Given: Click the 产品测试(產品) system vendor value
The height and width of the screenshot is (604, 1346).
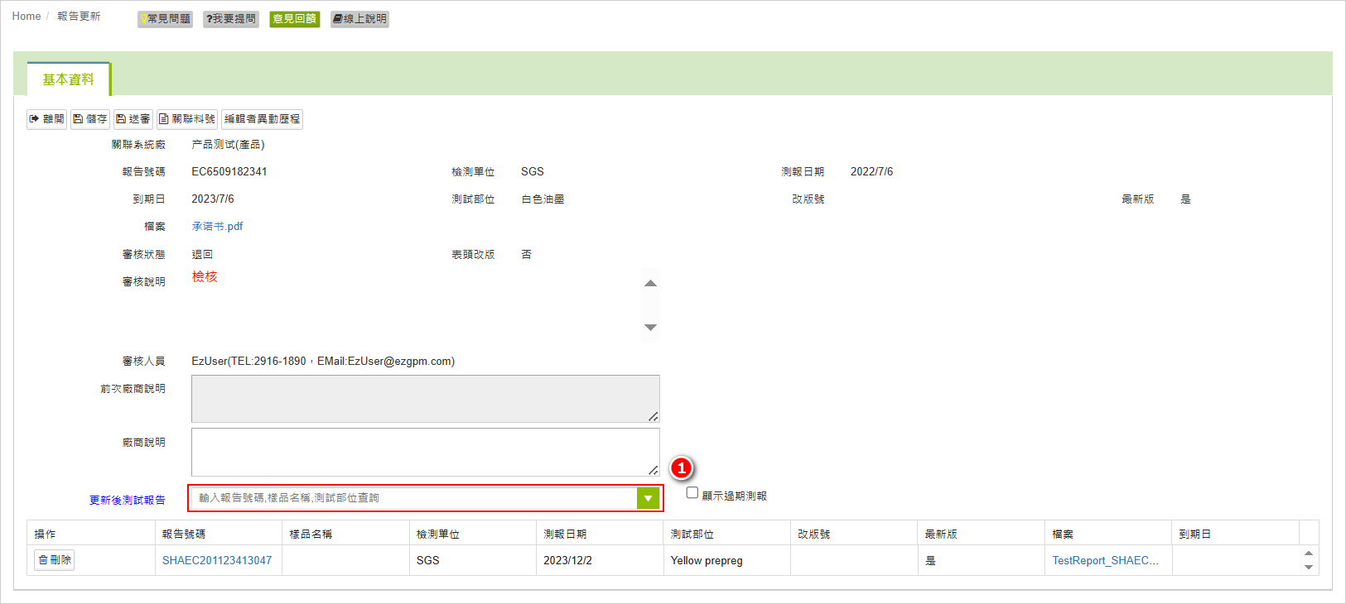Looking at the screenshot, I should pos(228,144).
